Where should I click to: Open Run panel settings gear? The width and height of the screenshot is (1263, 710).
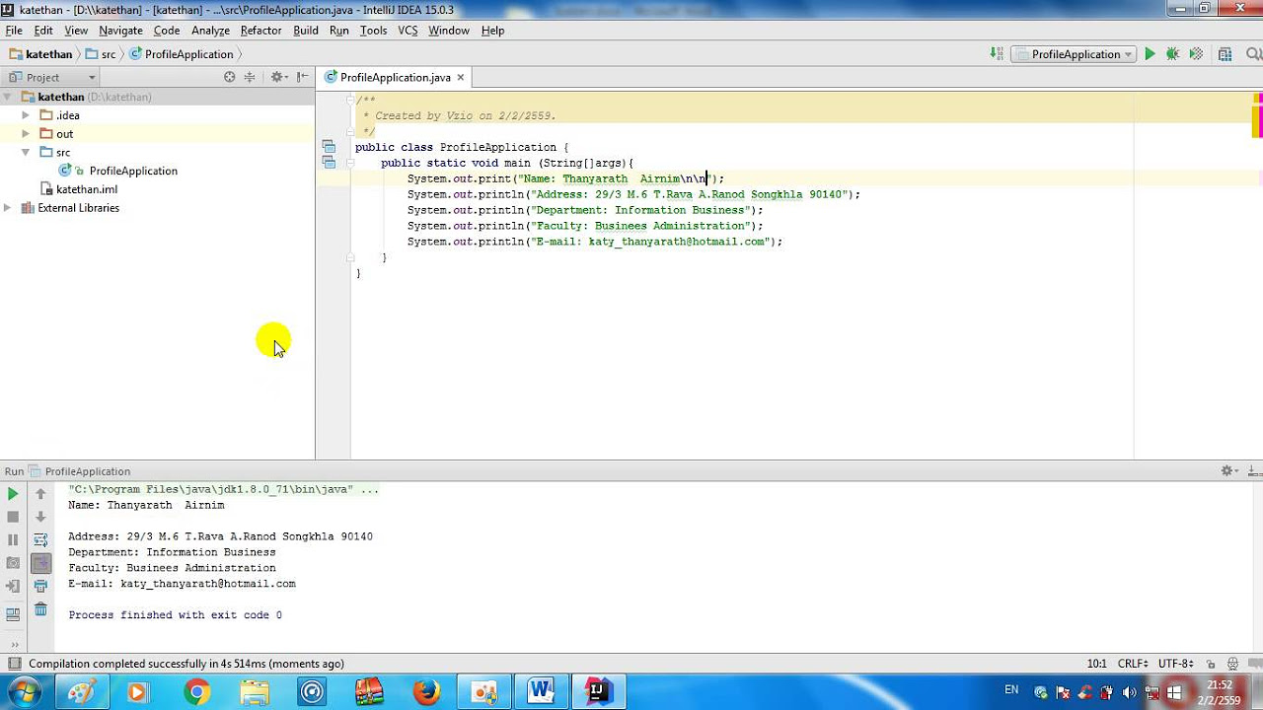point(1229,471)
